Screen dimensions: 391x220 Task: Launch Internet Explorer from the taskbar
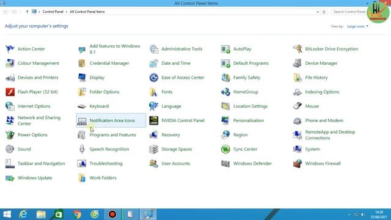pos(23,215)
